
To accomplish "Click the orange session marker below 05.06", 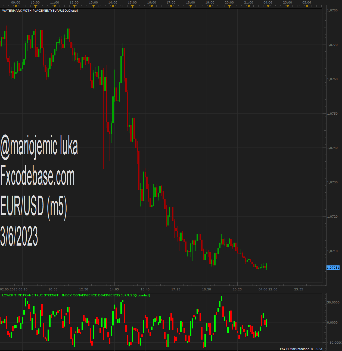I will (x=307, y=6).
